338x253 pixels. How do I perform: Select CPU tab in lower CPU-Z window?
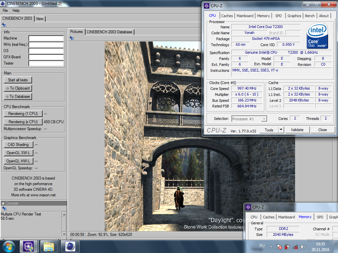click(254, 217)
